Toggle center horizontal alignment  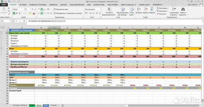click(x=42, y=13)
